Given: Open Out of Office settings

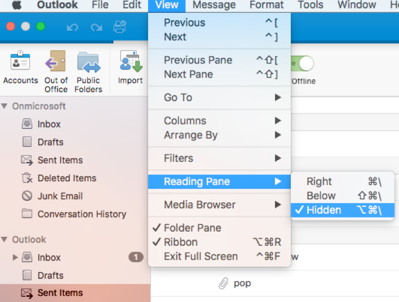Looking at the screenshot, I should click(56, 61).
